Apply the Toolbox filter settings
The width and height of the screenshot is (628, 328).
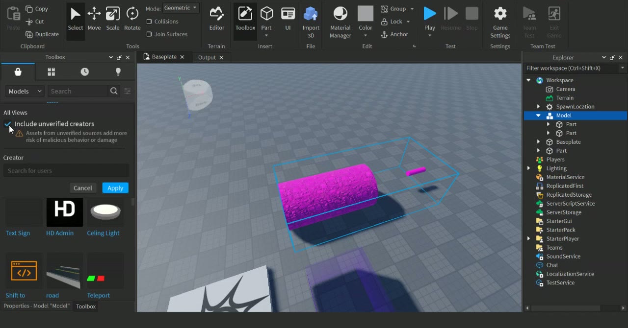pos(115,188)
